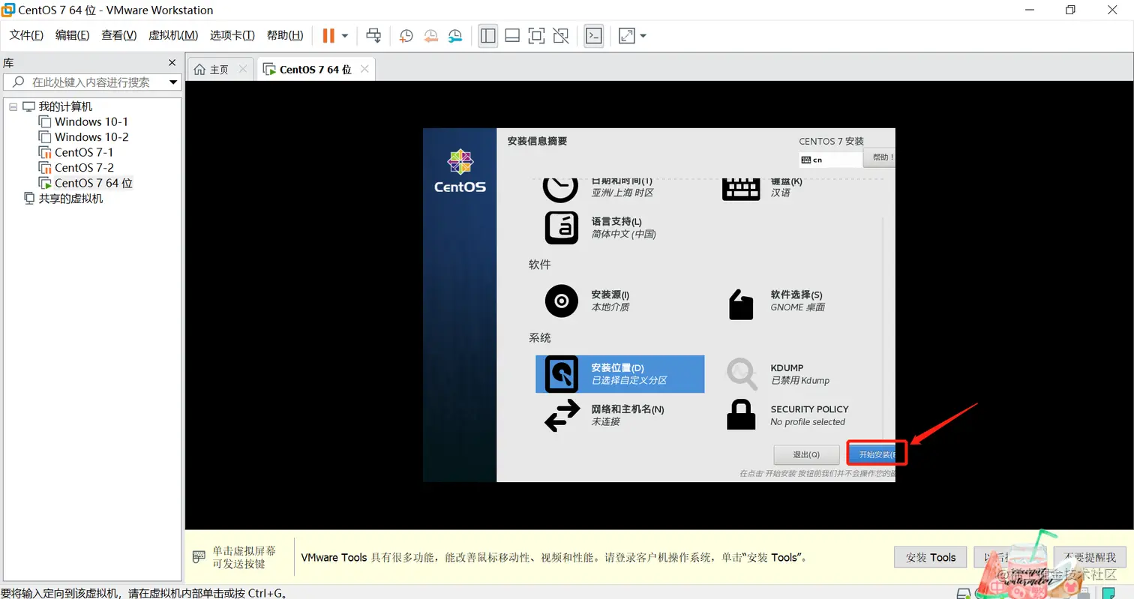Open 网络和主机名(N) arrows icon
The width and height of the screenshot is (1134, 599).
[x=562, y=415]
